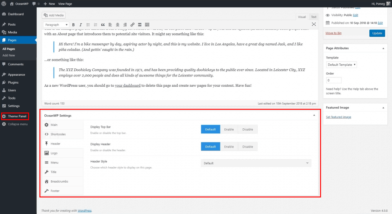392x214 pixels.
Task: Click the blue Update button
Action: [x=377, y=33]
